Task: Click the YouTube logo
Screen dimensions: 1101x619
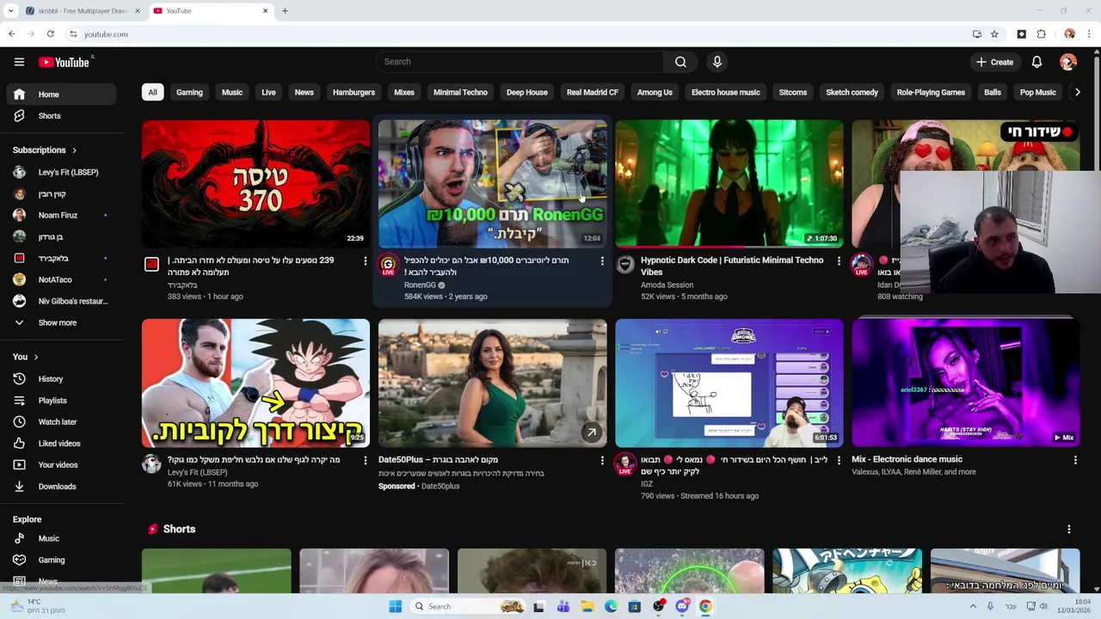Action: click(x=65, y=62)
